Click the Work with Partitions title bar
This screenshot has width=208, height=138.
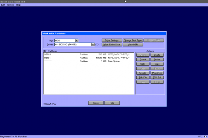click(x=104, y=34)
